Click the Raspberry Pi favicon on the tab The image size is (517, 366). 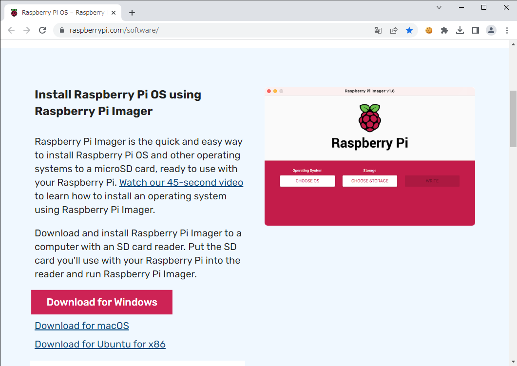[x=14, y=13]
